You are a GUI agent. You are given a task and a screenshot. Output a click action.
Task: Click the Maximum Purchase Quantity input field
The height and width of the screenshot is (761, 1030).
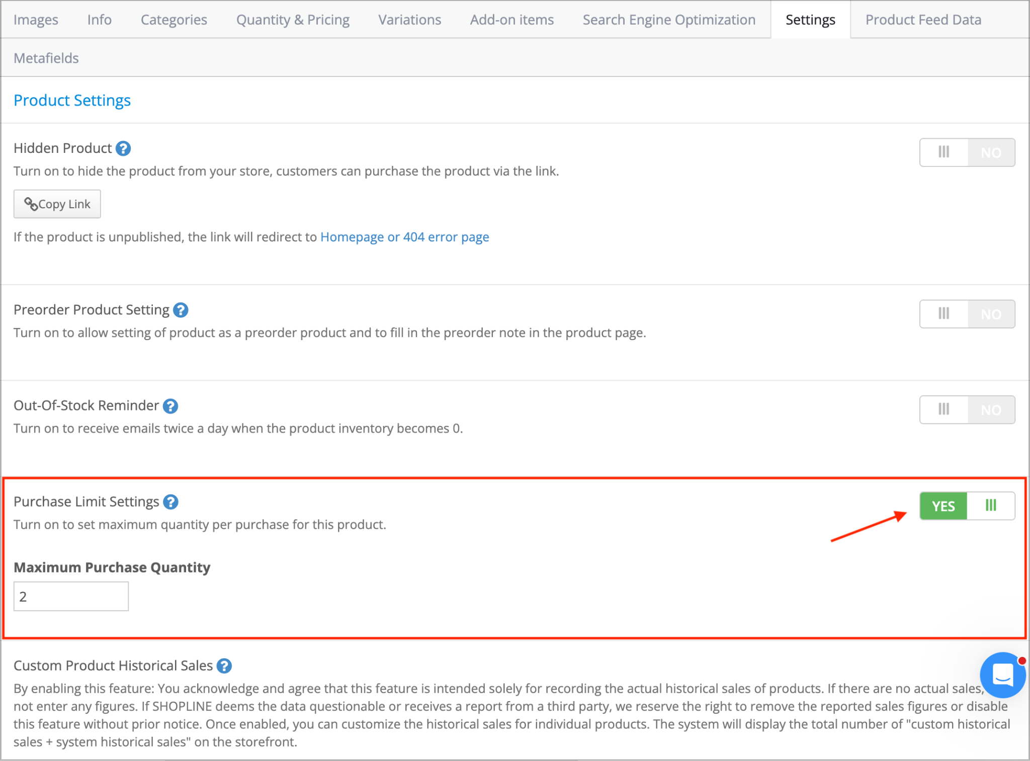tap(71, 597)
